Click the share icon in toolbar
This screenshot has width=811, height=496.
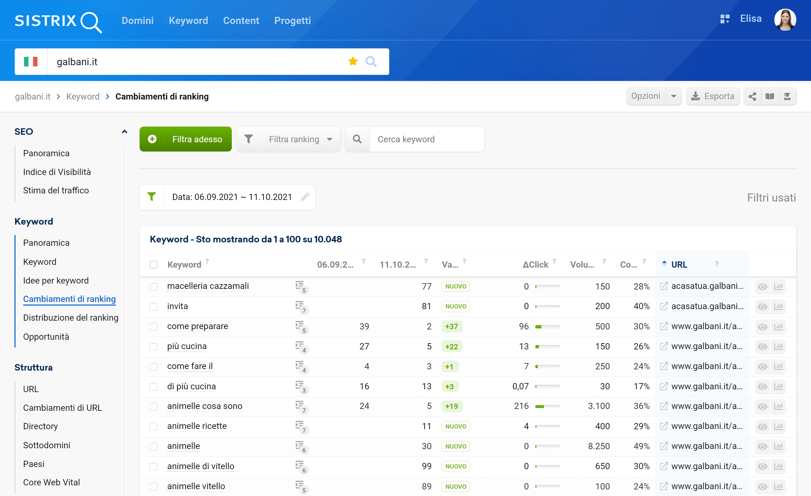[752, 96]
